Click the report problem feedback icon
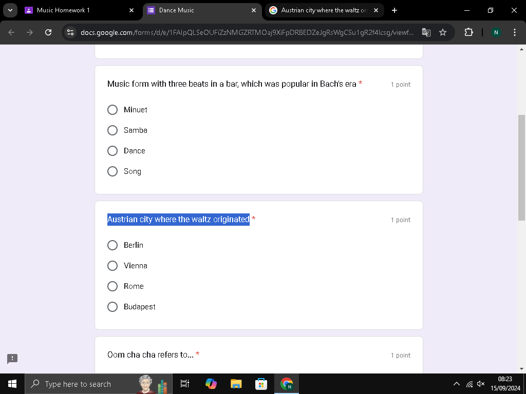 pos(12,359)
